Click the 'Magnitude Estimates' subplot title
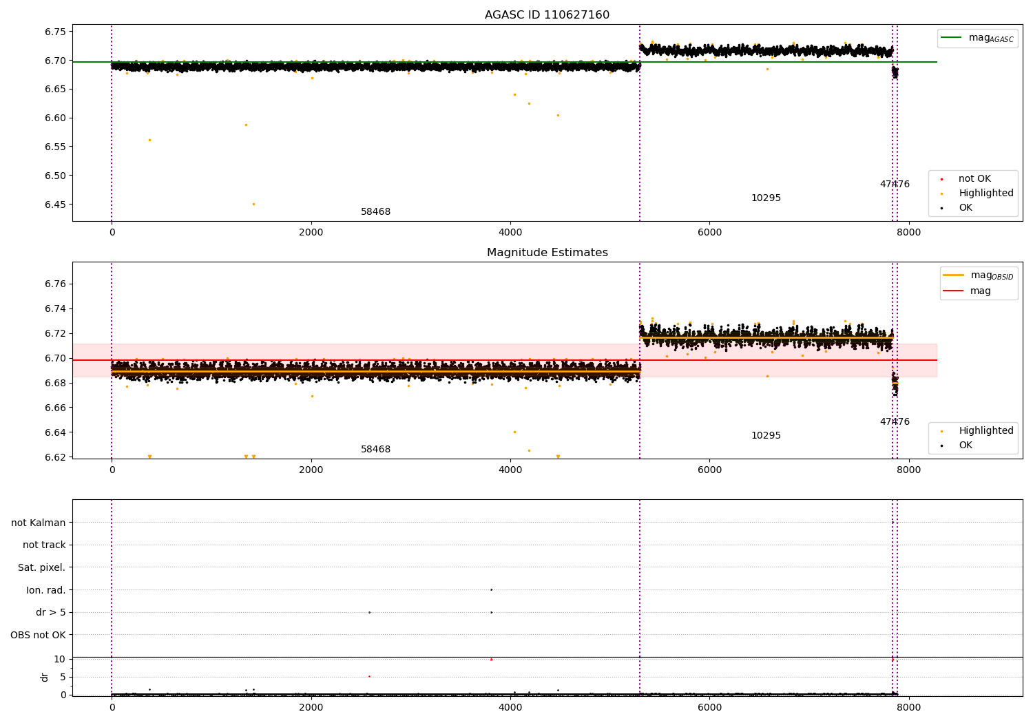This screenshot has width=1033, height=723. point(547,253)
